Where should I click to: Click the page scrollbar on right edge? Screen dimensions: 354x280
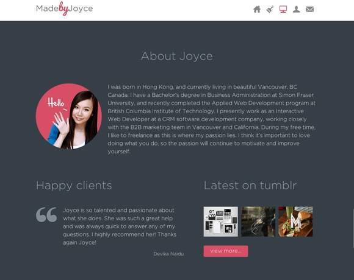pos(353,228)
